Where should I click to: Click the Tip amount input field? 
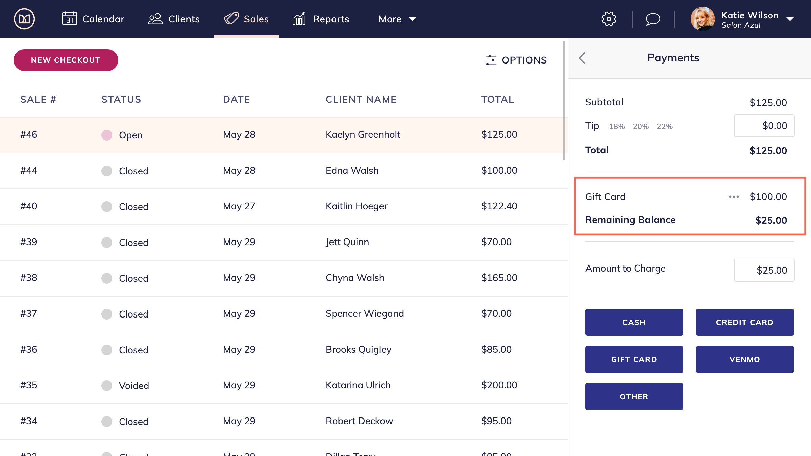pos(764,126)
